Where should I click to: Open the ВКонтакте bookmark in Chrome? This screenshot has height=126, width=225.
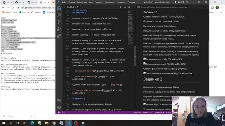(49, 12)
